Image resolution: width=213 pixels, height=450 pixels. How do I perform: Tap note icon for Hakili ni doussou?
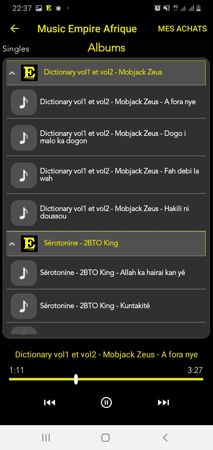[24, 213]
